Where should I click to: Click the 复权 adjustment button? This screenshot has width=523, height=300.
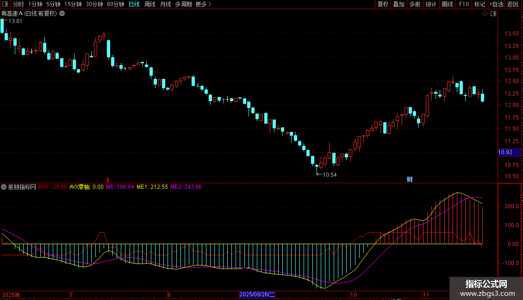(383, 5)
